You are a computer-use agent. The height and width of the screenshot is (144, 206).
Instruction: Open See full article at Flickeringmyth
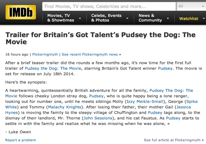[172, 140]
